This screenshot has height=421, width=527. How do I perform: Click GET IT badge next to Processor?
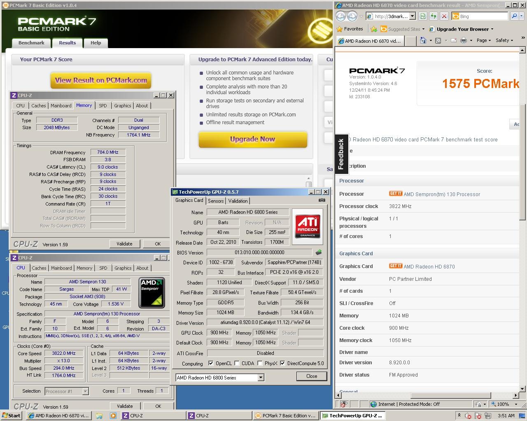(x=396, y=194)
